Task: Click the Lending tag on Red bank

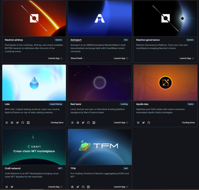Action: tap(124, 104)
